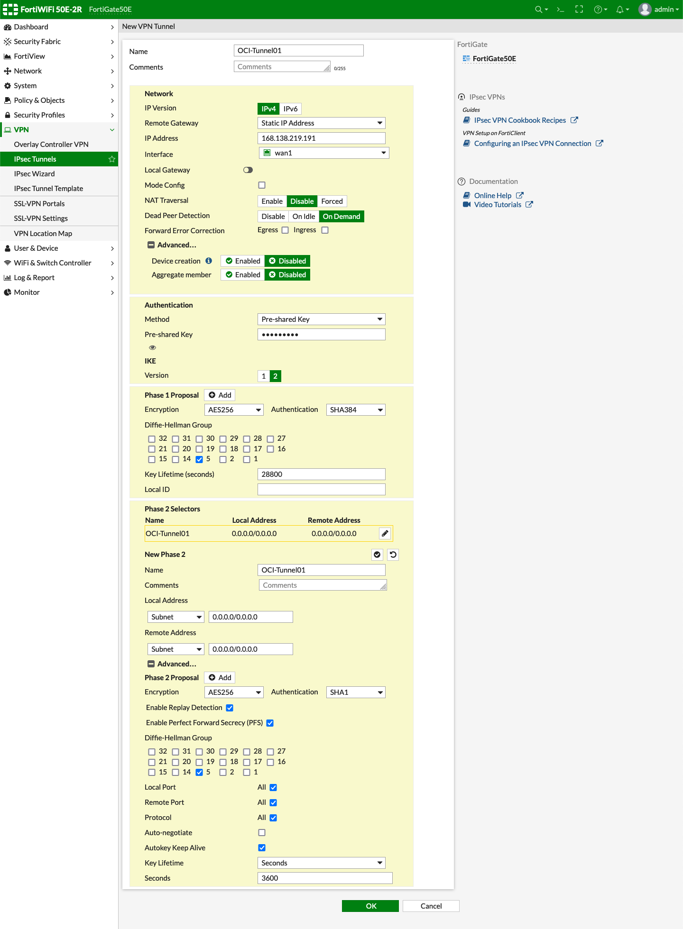This screenshot has width=683, height=929.
Task: Click OK to save the tunnel
Action: click(370, 906)
